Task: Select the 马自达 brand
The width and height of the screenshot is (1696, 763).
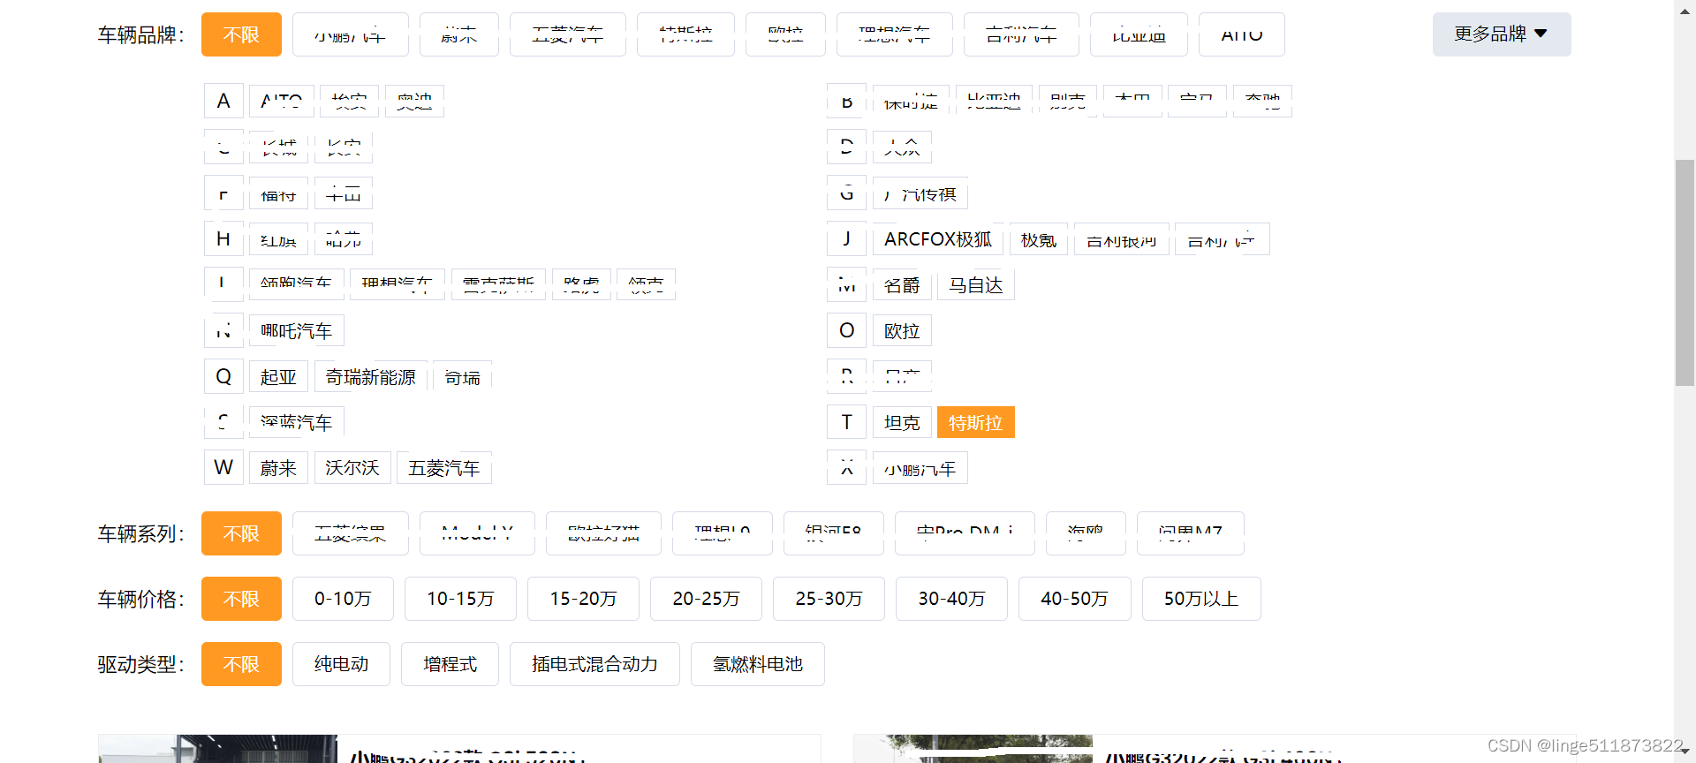Action: [975, 285]
